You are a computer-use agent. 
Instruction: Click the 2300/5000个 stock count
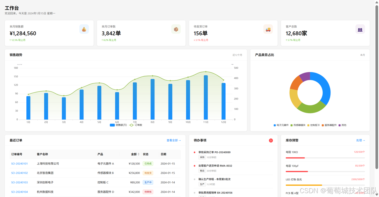(x=358, y=179)
